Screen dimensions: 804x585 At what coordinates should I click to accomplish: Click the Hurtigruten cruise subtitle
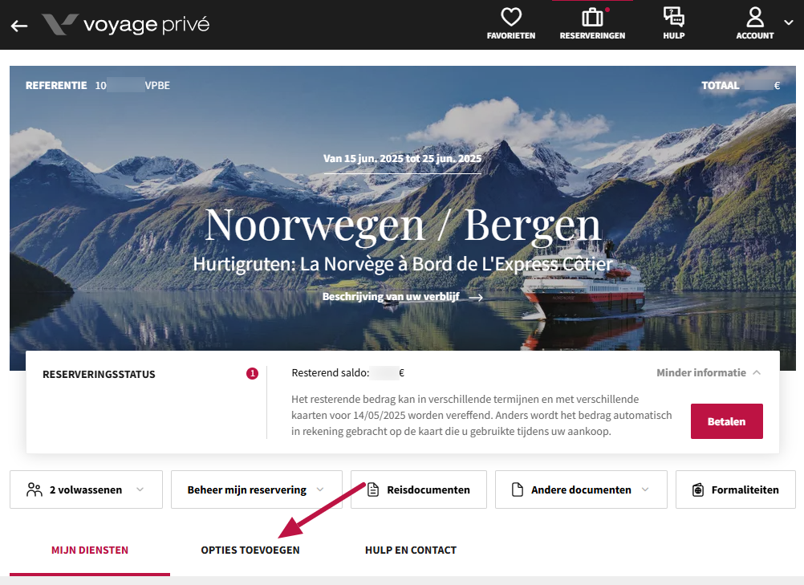click(x=403, y=264)
